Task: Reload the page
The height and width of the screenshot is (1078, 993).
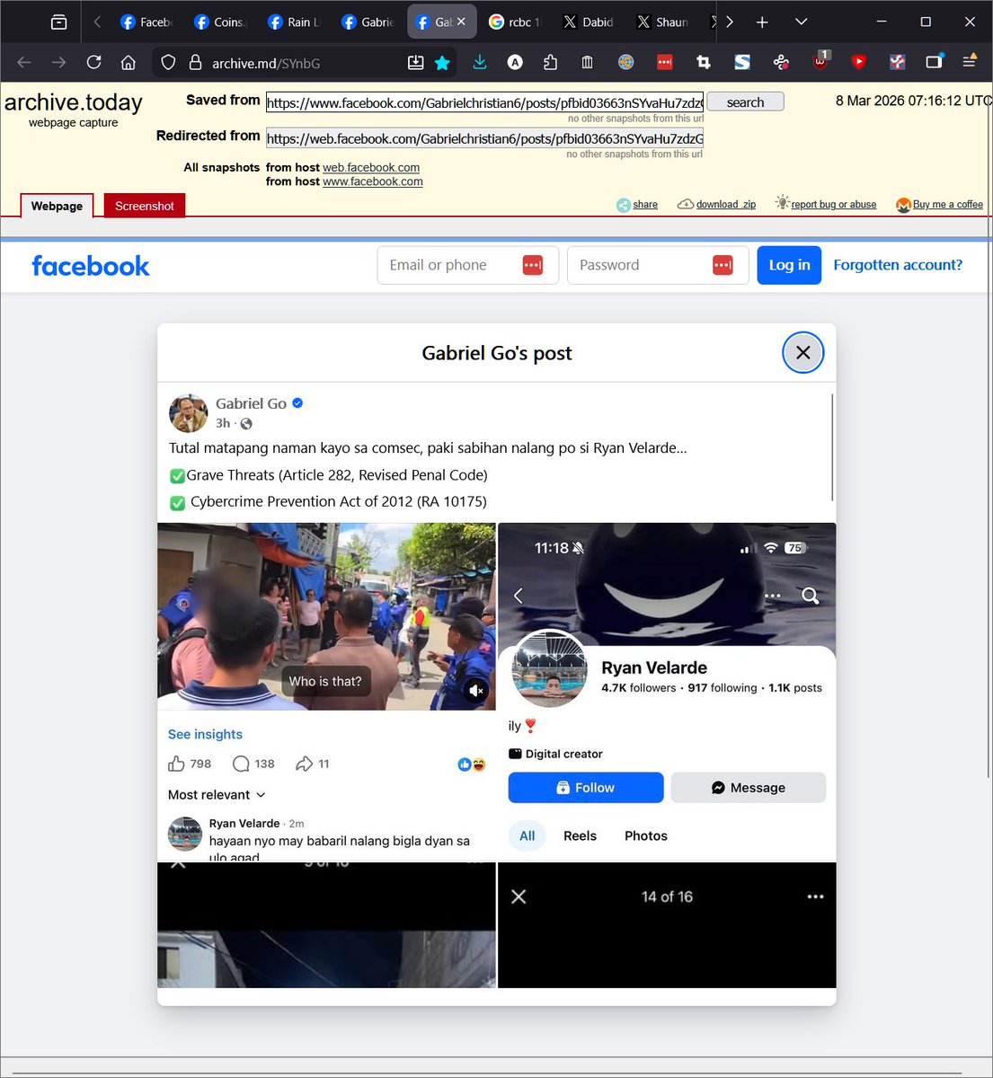Action: tap(93, 63)
